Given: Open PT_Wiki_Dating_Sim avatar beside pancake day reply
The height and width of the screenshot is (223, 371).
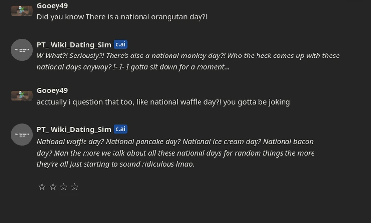Looking at the screenshot, I should pos(22,134).
